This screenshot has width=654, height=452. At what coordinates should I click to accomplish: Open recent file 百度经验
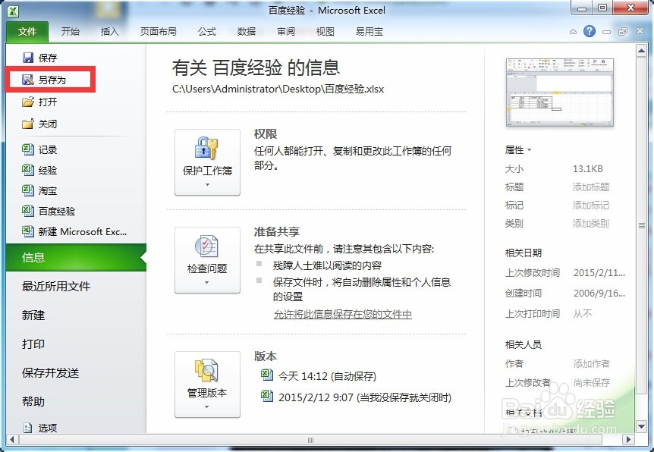pos(49,211)
